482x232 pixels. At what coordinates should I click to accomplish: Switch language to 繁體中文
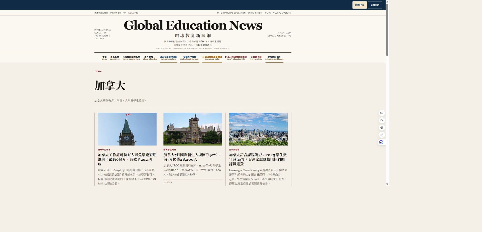point(359,5)
